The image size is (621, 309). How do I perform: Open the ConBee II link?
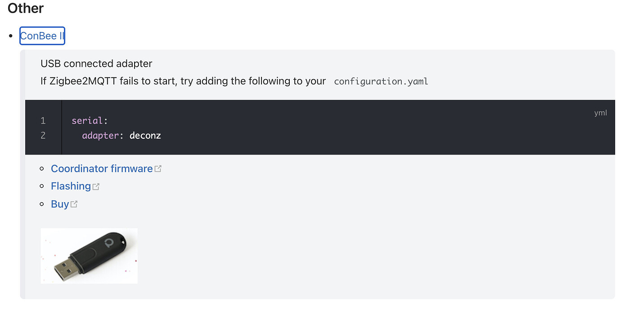42,35
